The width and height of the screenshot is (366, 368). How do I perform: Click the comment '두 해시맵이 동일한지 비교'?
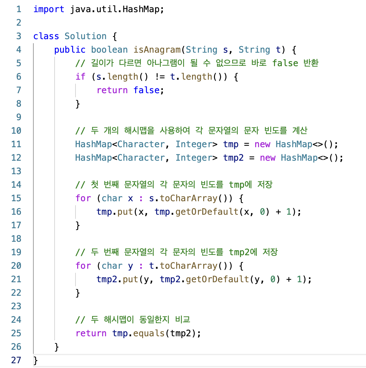point(140,319)
